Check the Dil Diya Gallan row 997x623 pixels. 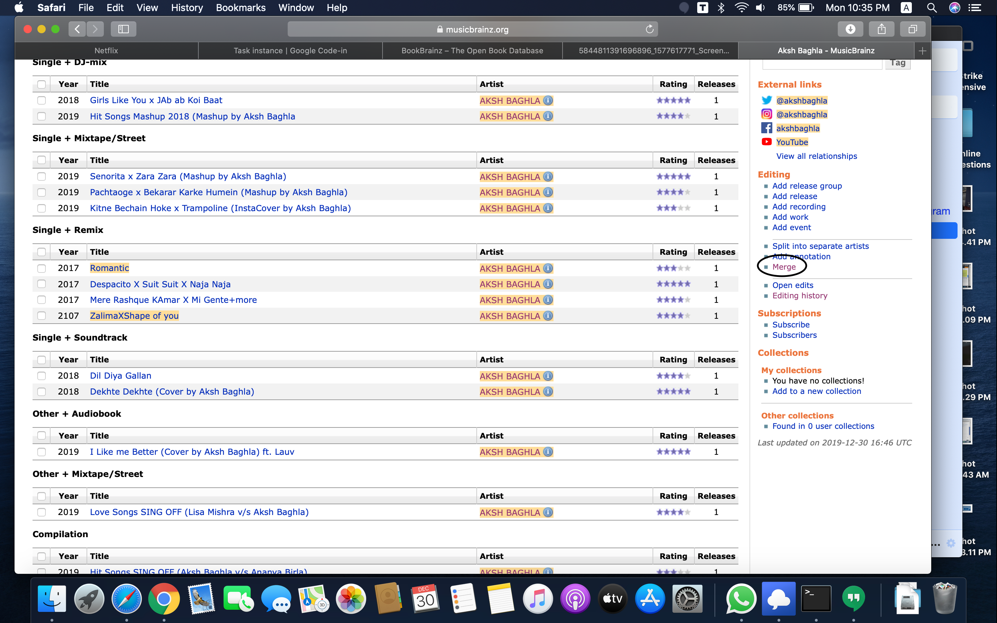tap(42, 376)
